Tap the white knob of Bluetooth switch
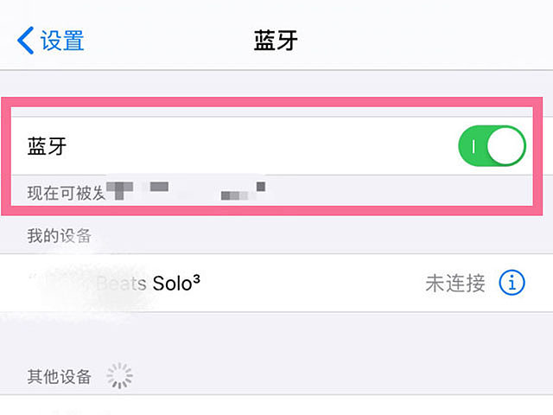 coord(505,146)
